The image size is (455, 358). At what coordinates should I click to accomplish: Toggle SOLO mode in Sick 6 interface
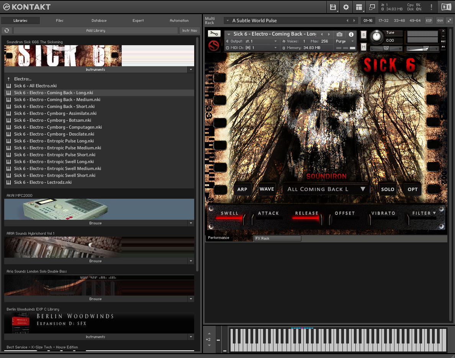pos(388,189)
